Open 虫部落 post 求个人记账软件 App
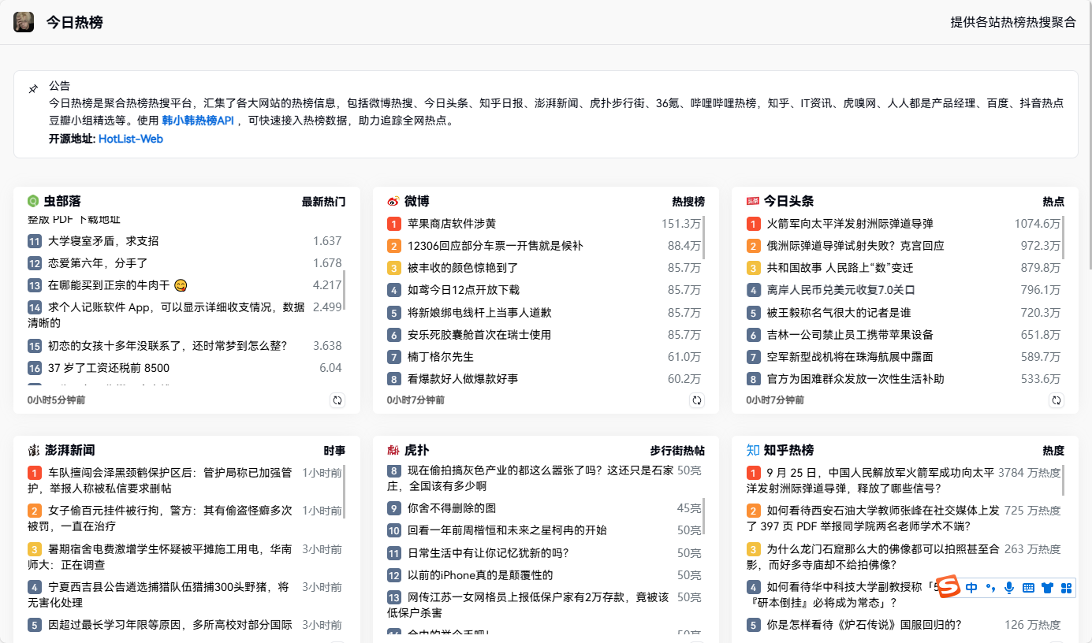The width and height of the screenshot is (1092, 643). click(x=166, y=314)
